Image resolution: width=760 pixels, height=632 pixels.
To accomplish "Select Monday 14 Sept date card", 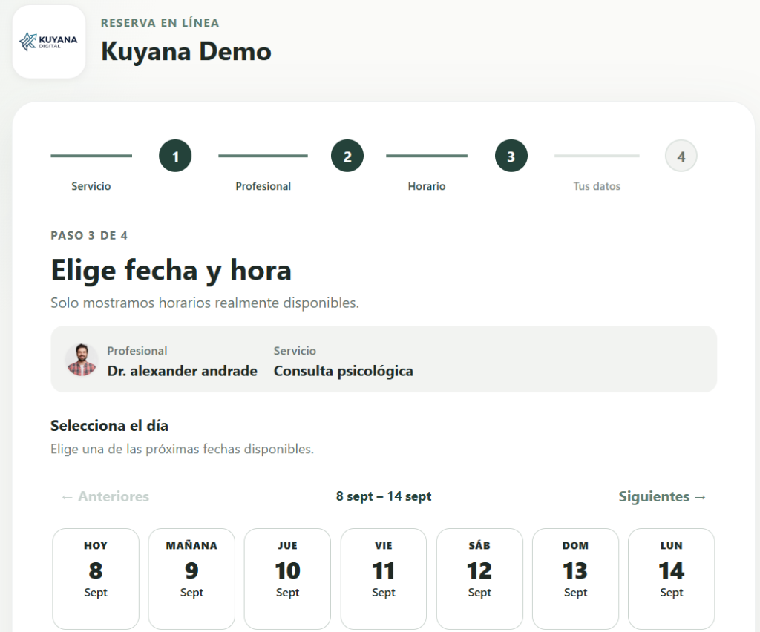I will (x=671, y=579).
